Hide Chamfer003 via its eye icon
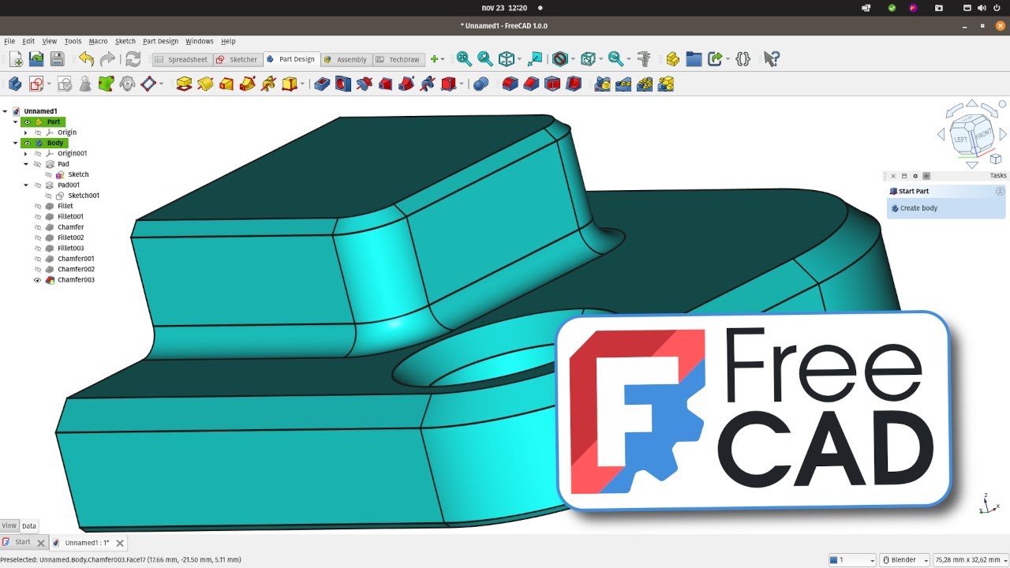Image resolution: width=1010 pixels, height=568 pixels. click(37, 280)
